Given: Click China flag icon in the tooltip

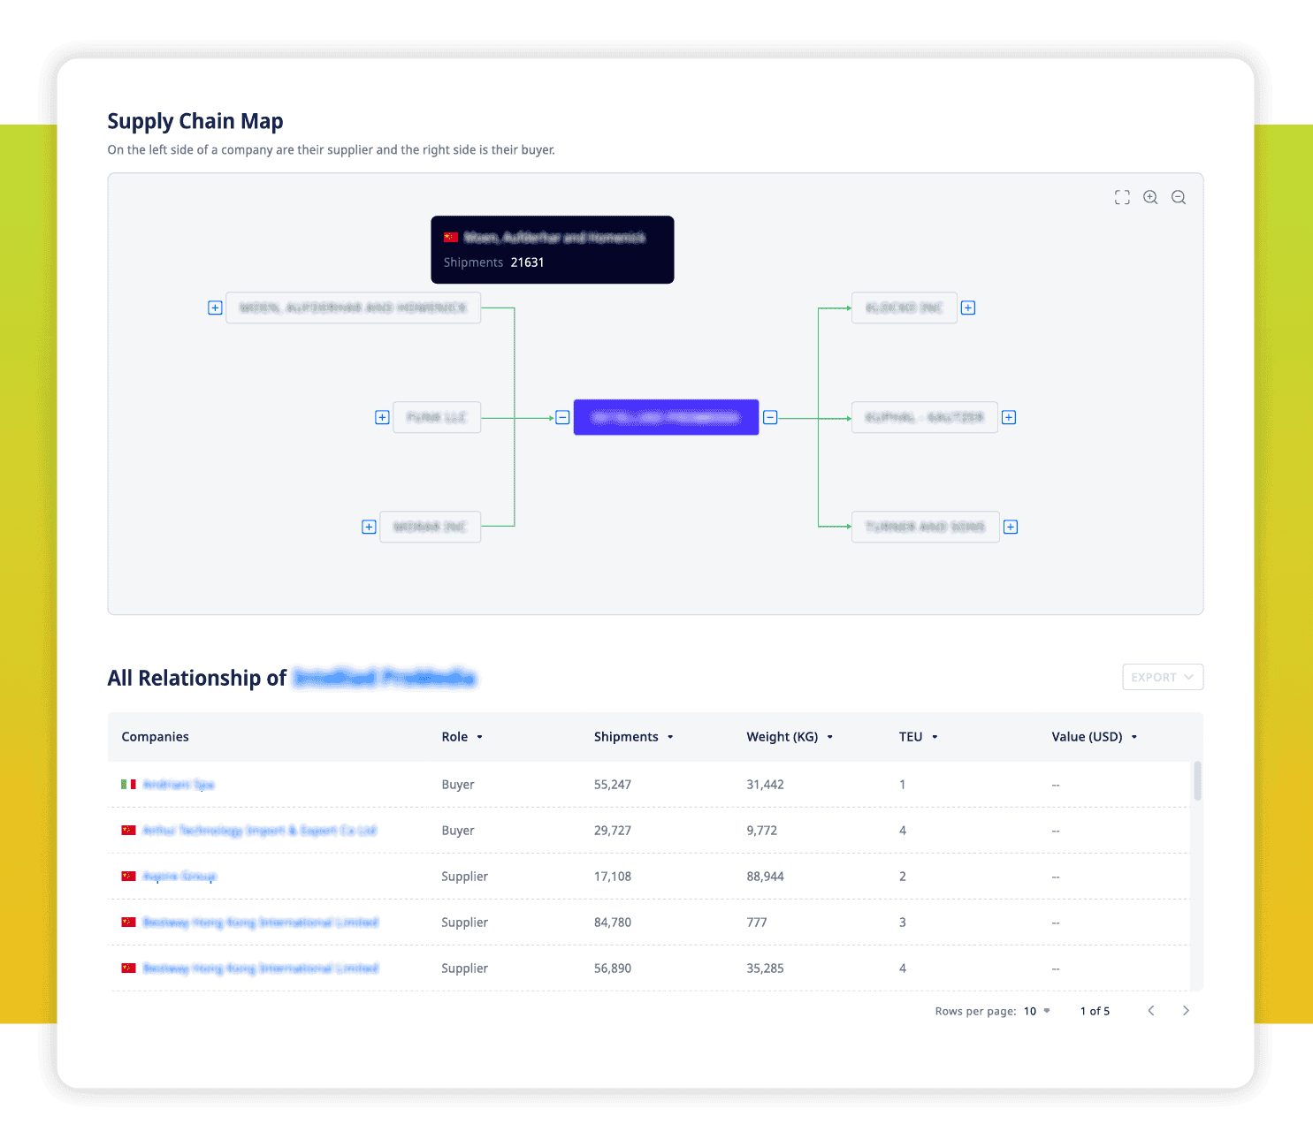Looking at the screenshot, I should (x=451, y=237).
